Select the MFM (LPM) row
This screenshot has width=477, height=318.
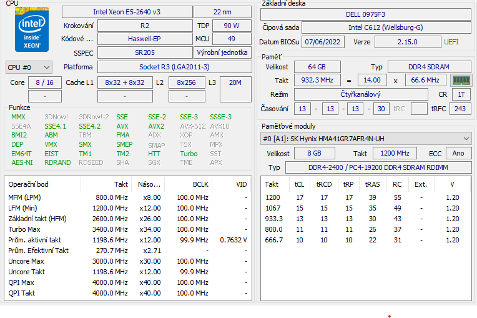[128, 197]
